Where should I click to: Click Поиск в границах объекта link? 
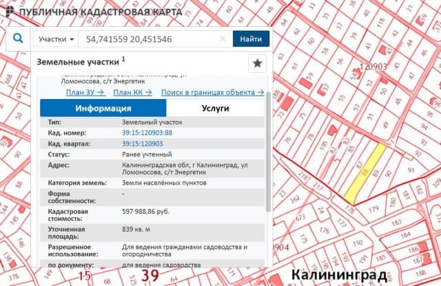212,91
